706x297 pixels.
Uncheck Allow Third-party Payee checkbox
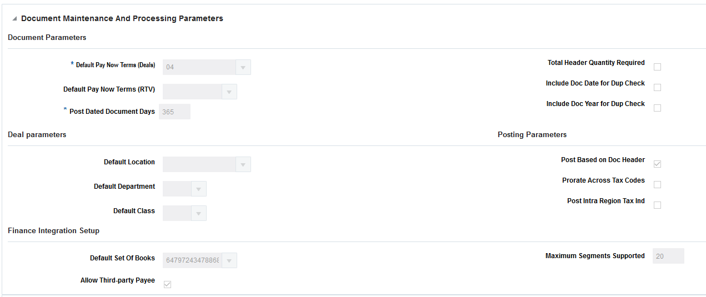(168, 284)
